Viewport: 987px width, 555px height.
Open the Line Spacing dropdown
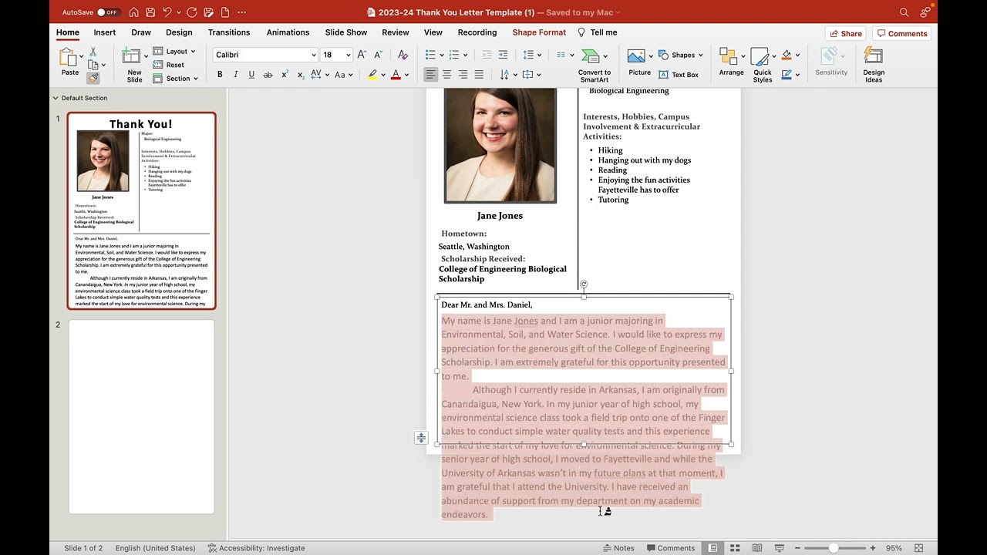(x=532, y=55)
